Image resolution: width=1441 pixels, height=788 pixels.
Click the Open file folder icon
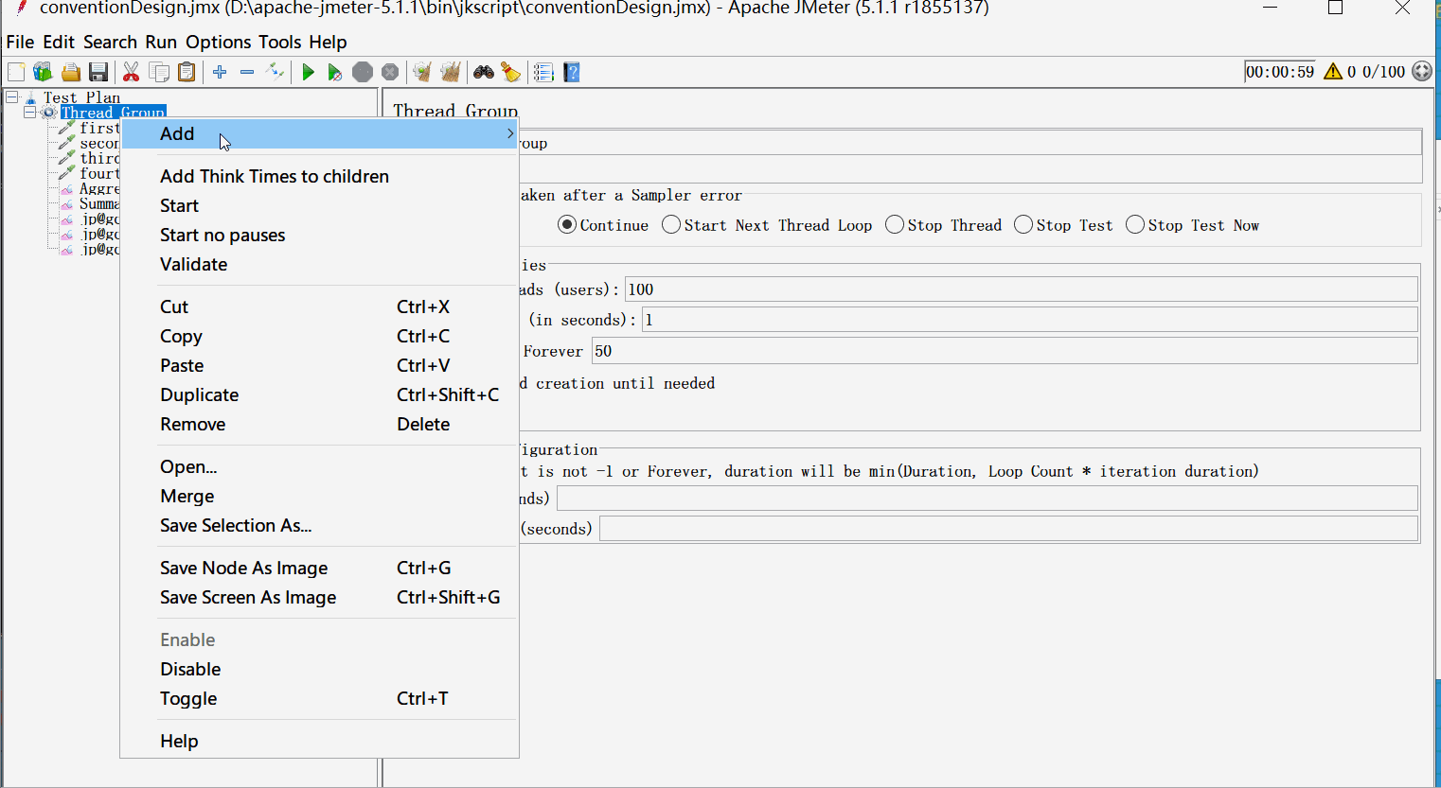(70, 72)
